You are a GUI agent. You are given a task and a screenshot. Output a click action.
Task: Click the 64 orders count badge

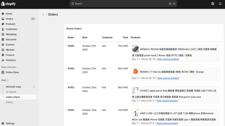(33, 19)
